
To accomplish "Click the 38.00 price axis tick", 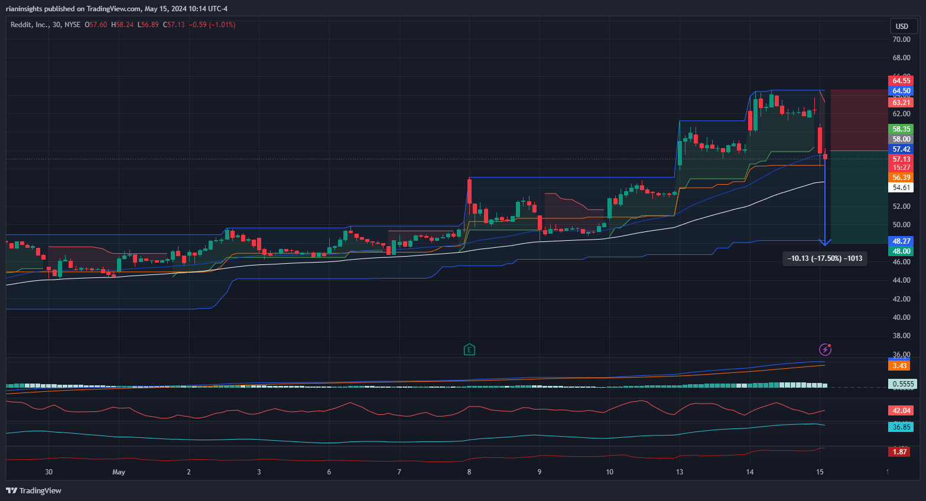I will pos(901,336).
